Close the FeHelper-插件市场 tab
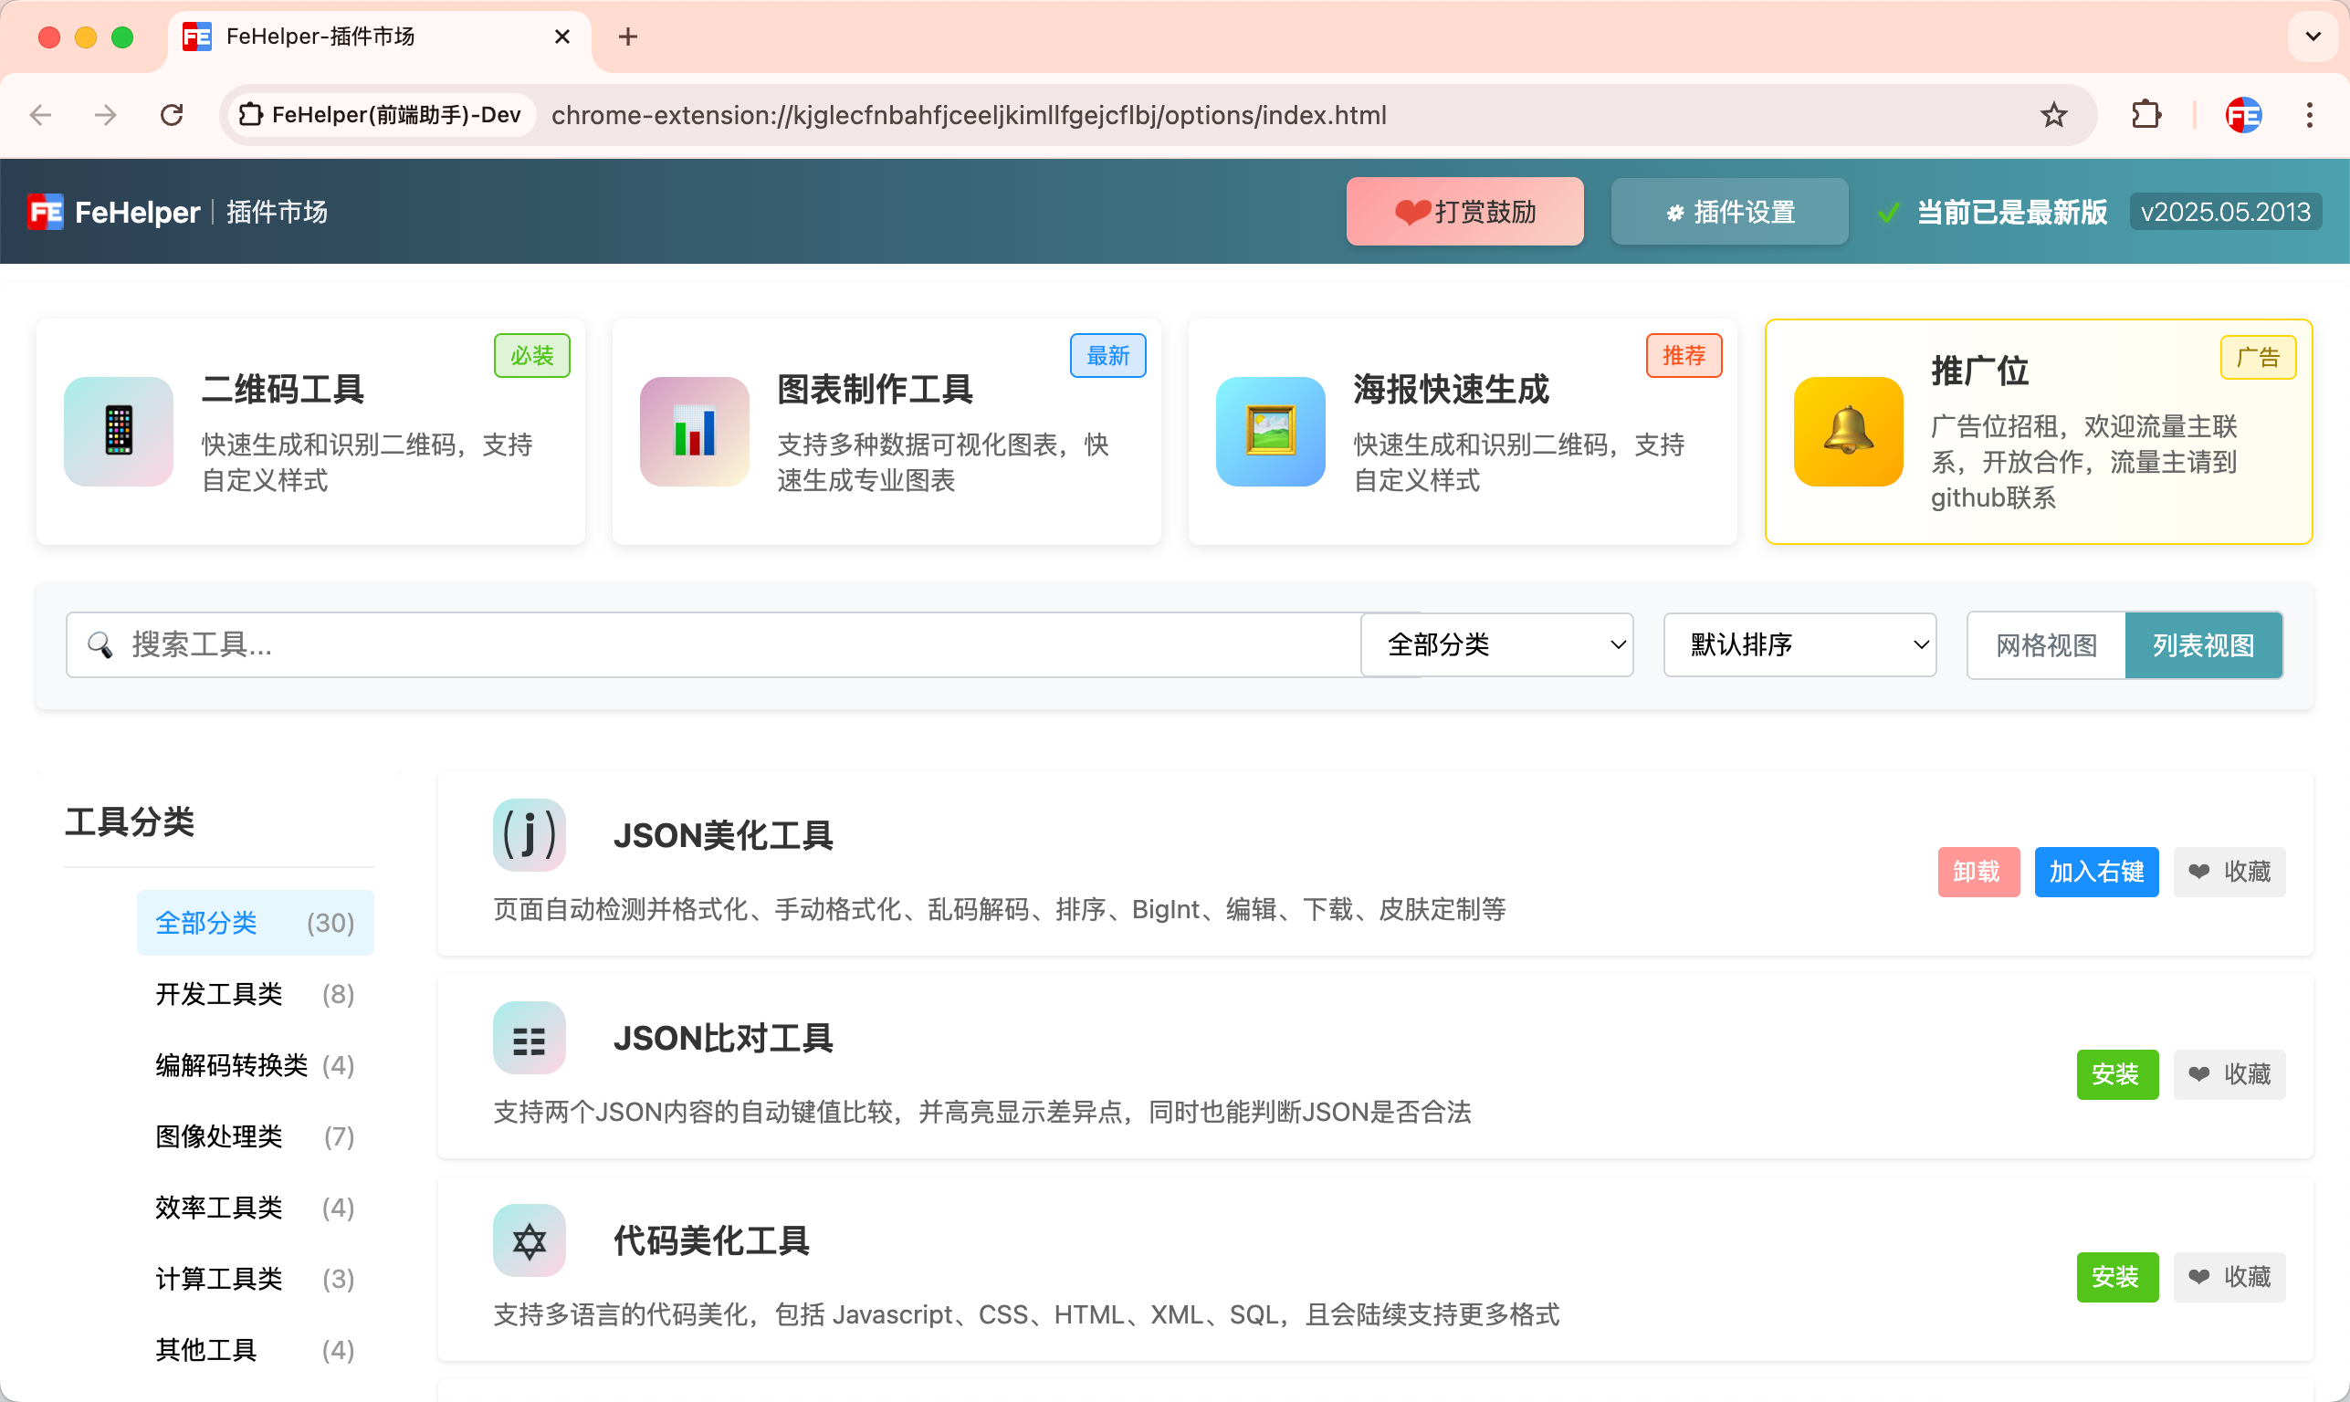The height and width of the screenshot is (1402, 2350). tap(562, 37)
